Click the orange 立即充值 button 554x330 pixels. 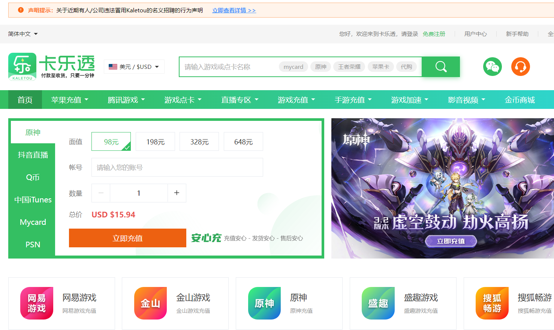click(x=127, y=238)
